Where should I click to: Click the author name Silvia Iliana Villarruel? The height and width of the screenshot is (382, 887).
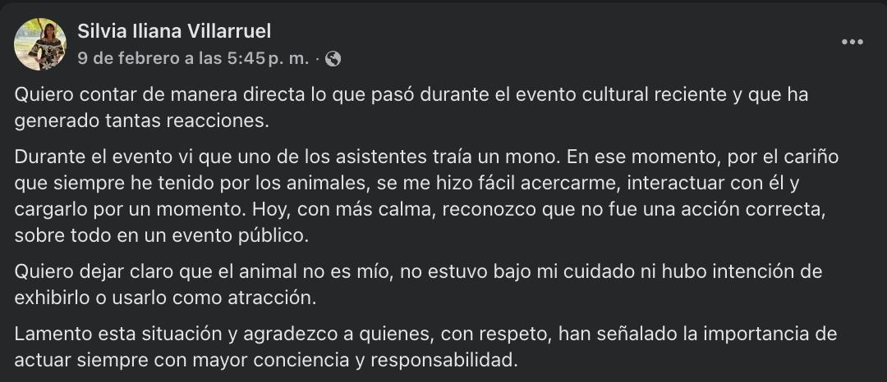coord(174,31)
